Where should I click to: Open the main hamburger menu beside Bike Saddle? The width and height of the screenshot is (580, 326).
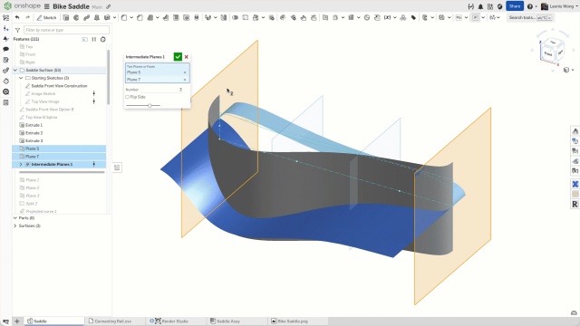[46, 6]
